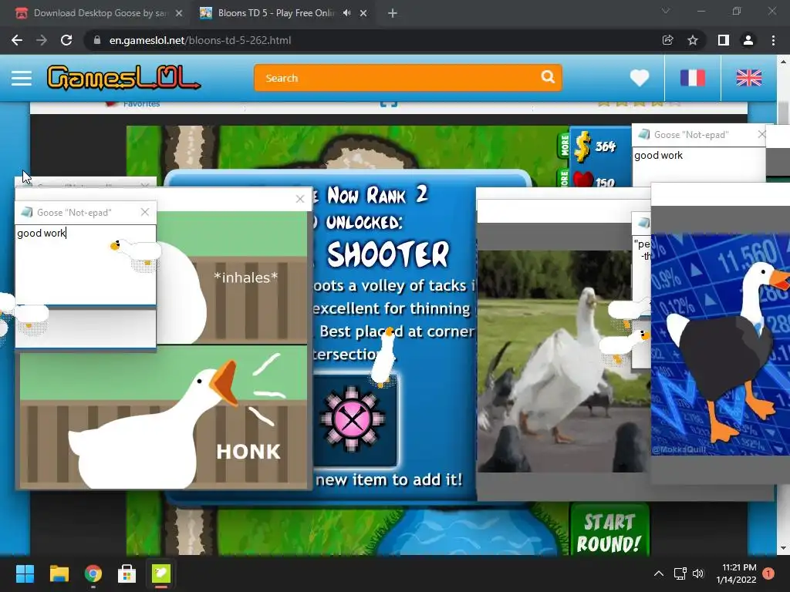790x592 pixels.
Task: Click the Start Round button
Action: [x=609, y=533]
